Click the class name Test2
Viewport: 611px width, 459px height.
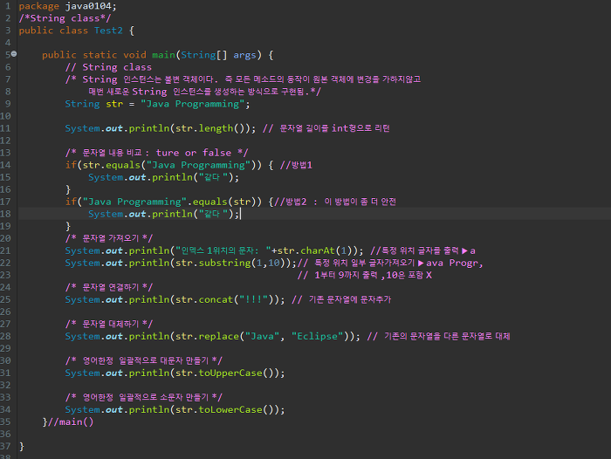coord(108,31)
